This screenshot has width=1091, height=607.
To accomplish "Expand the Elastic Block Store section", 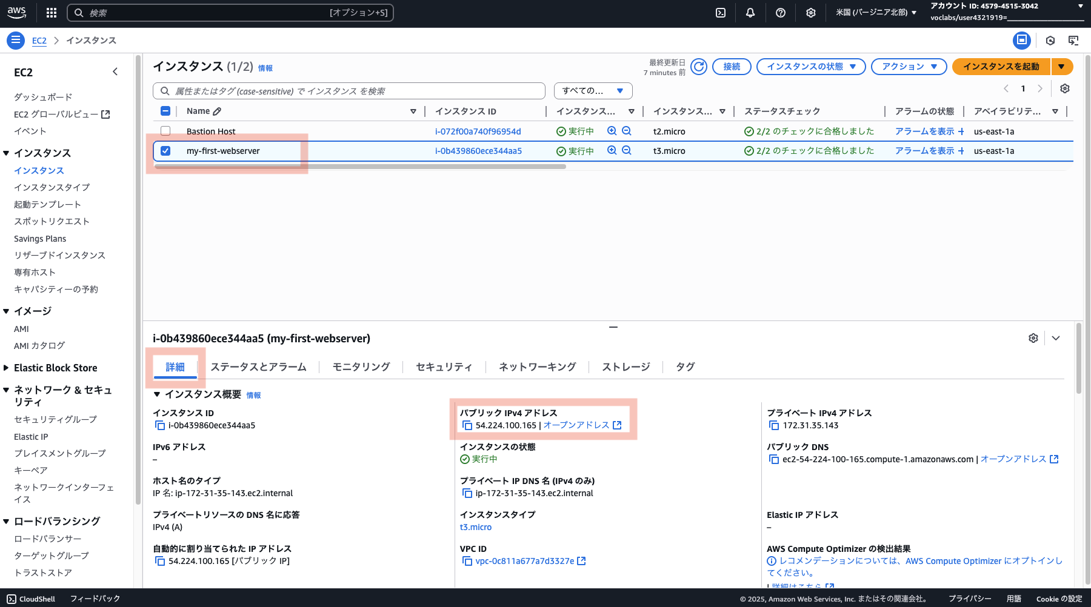I will click(x=6, y=368).
